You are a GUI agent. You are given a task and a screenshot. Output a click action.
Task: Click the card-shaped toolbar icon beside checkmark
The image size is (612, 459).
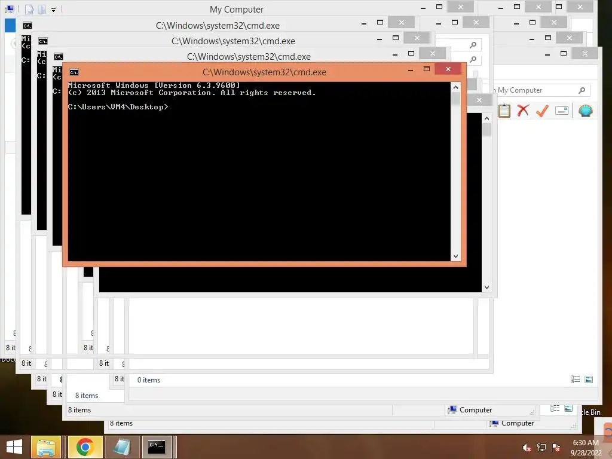pyautogui.click(x=561, y=111)
